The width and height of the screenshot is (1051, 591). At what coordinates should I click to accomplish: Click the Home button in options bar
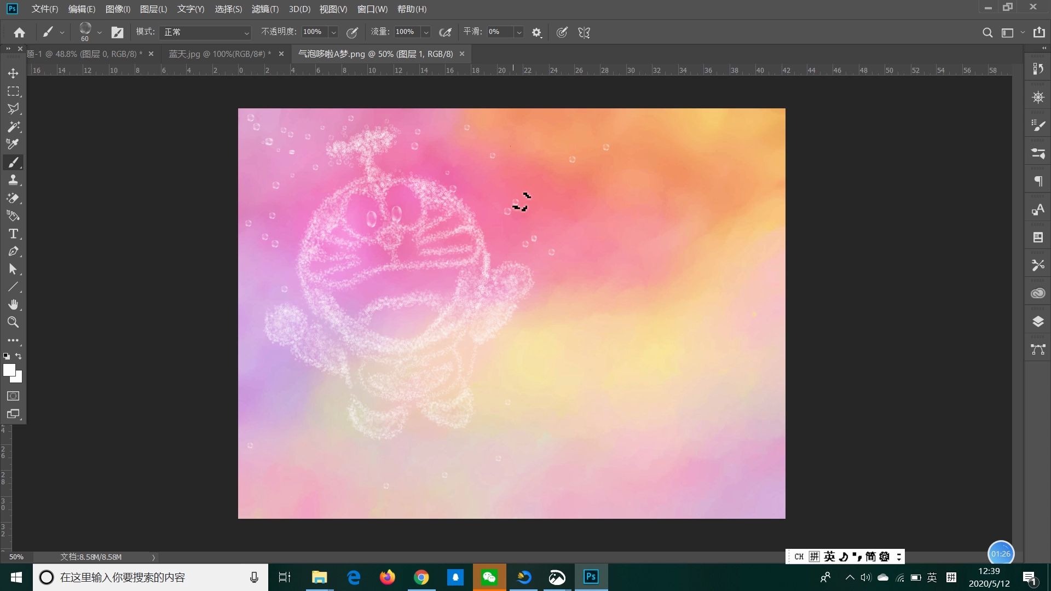[20, 32]
